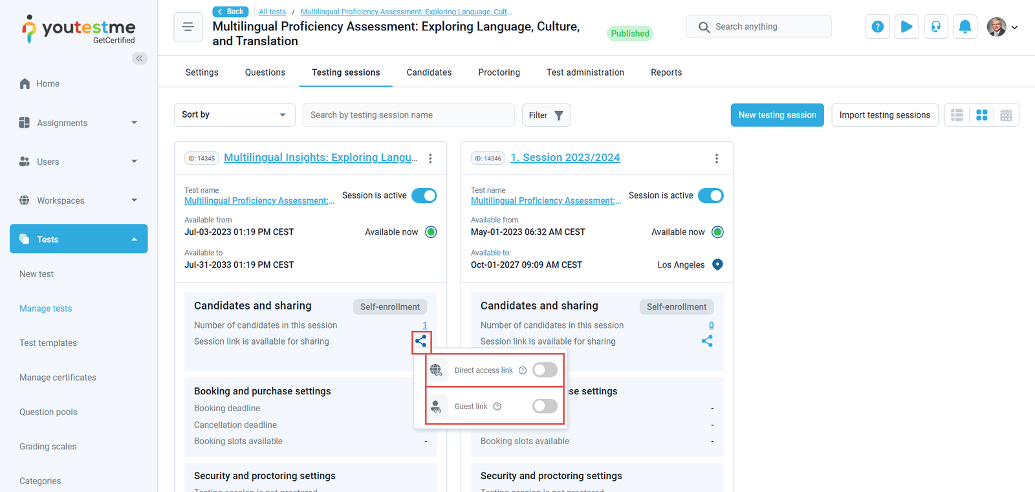Open the headset support icon
Screen dimensions: 1035x492
tap(935, 27)
